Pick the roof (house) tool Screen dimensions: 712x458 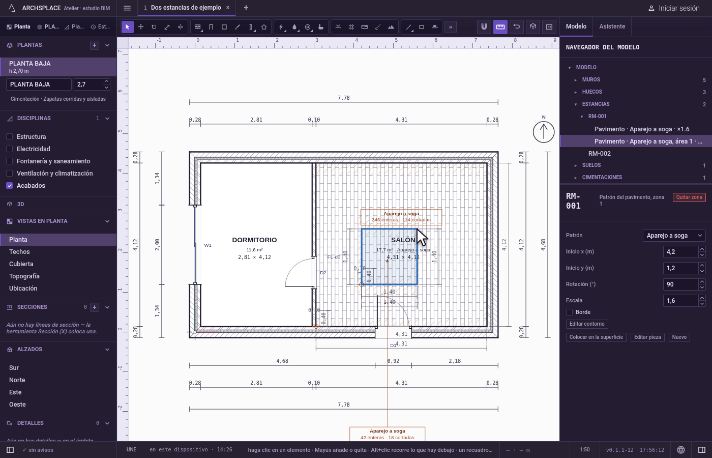(x=264, y=27)
